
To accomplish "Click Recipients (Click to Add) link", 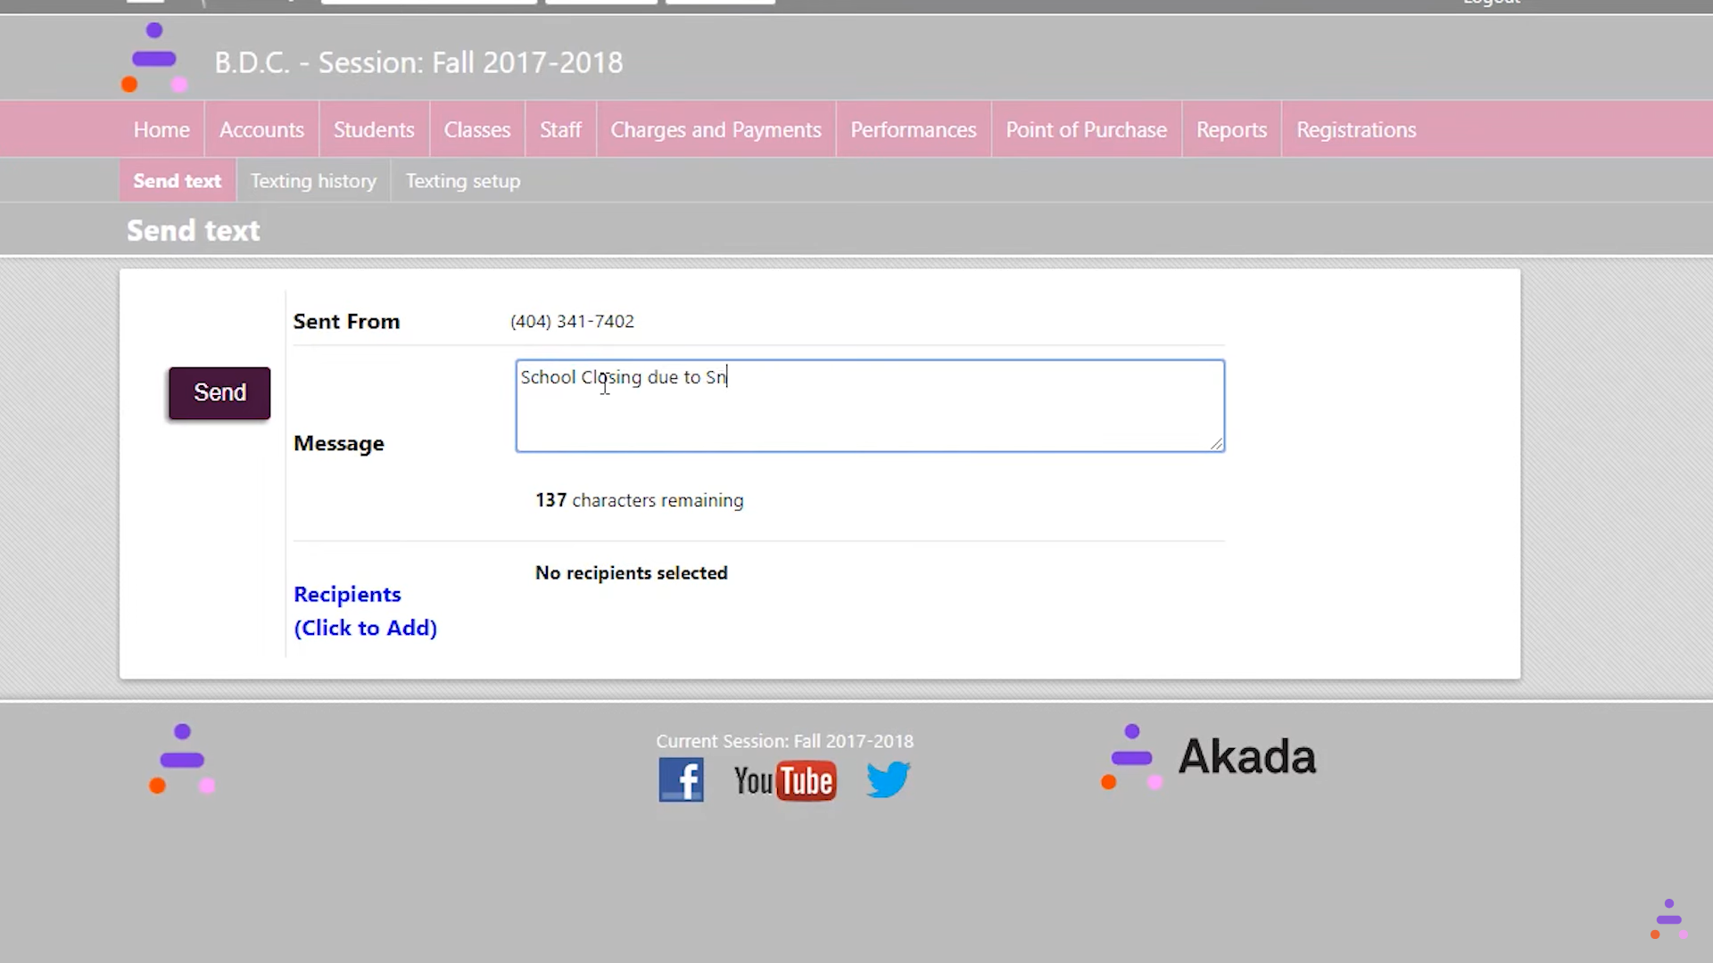I will coord(365,611).
